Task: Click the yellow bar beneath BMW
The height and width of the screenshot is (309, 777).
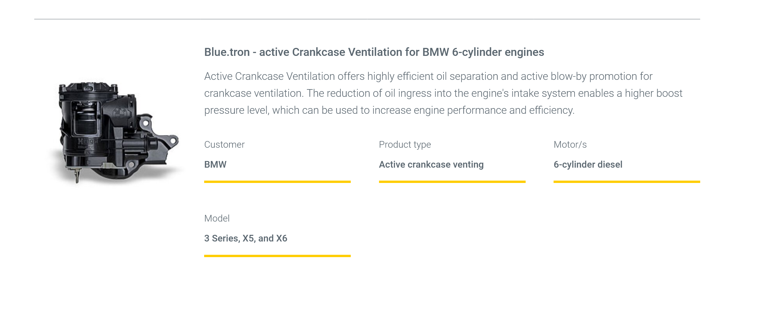Action: (x=277, y=182)
